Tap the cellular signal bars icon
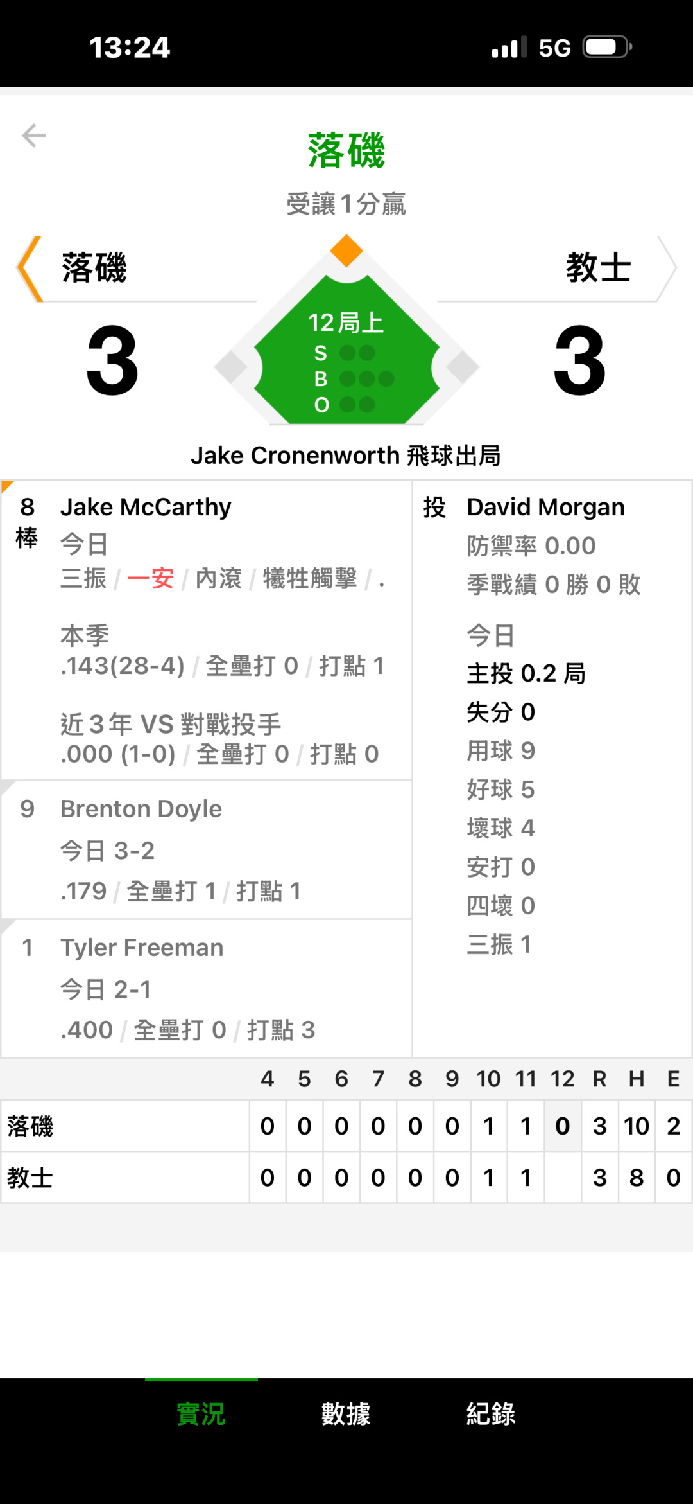This screenshot has width=693, height=1504. (509, 48)
